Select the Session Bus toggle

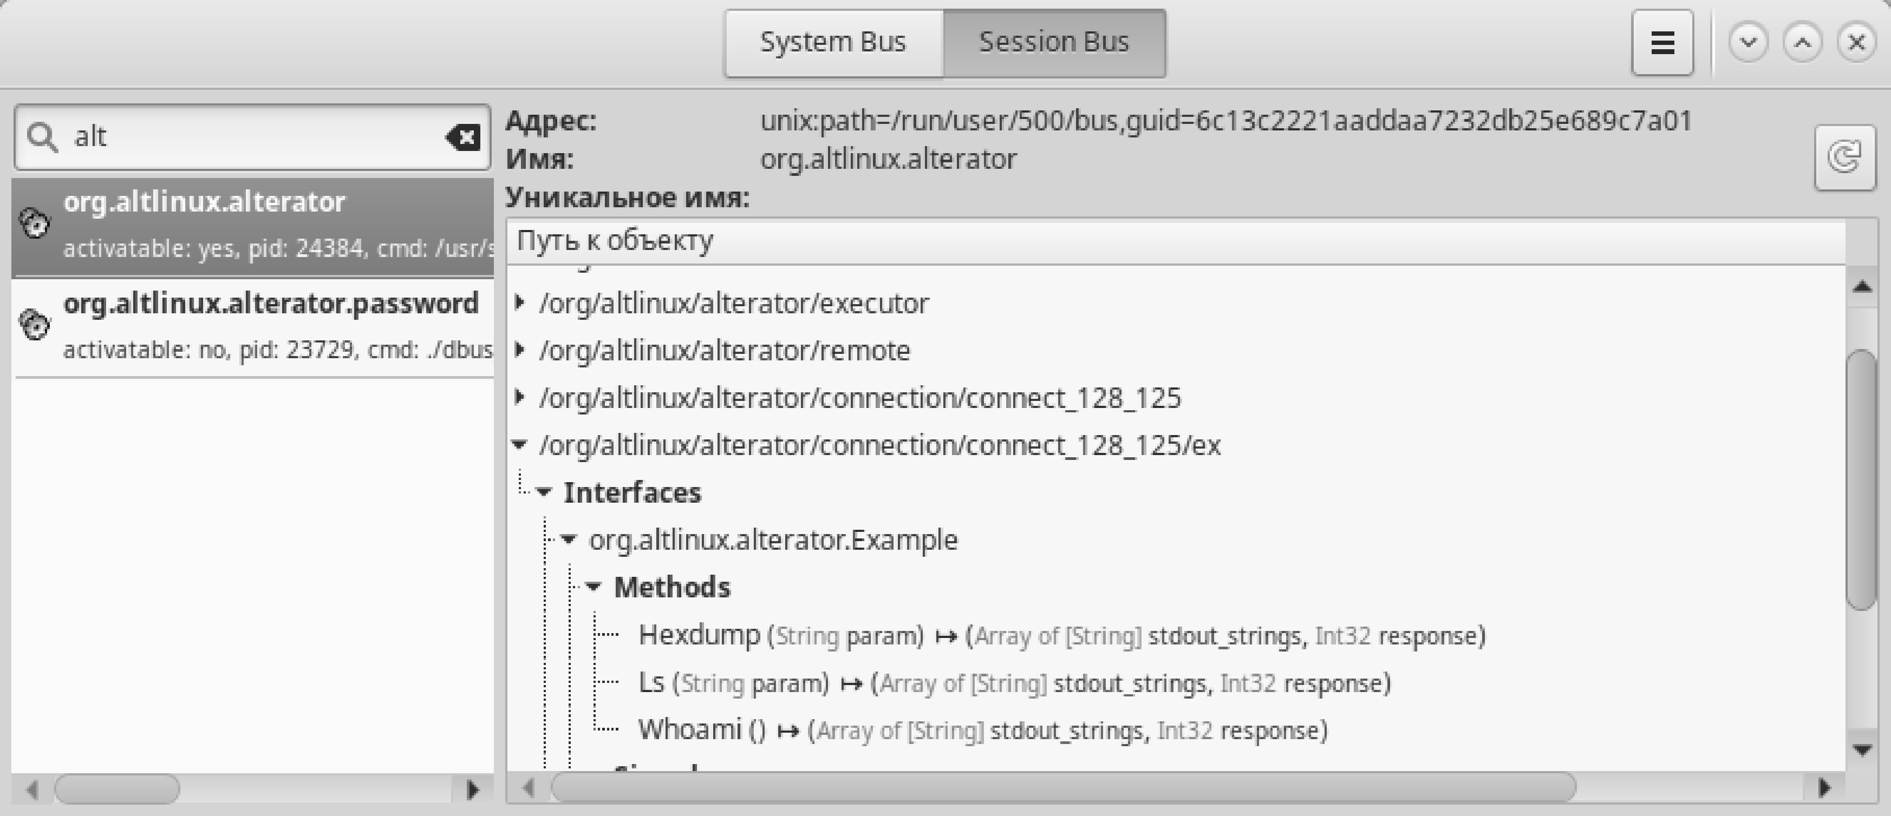[x=1053, y=43]
